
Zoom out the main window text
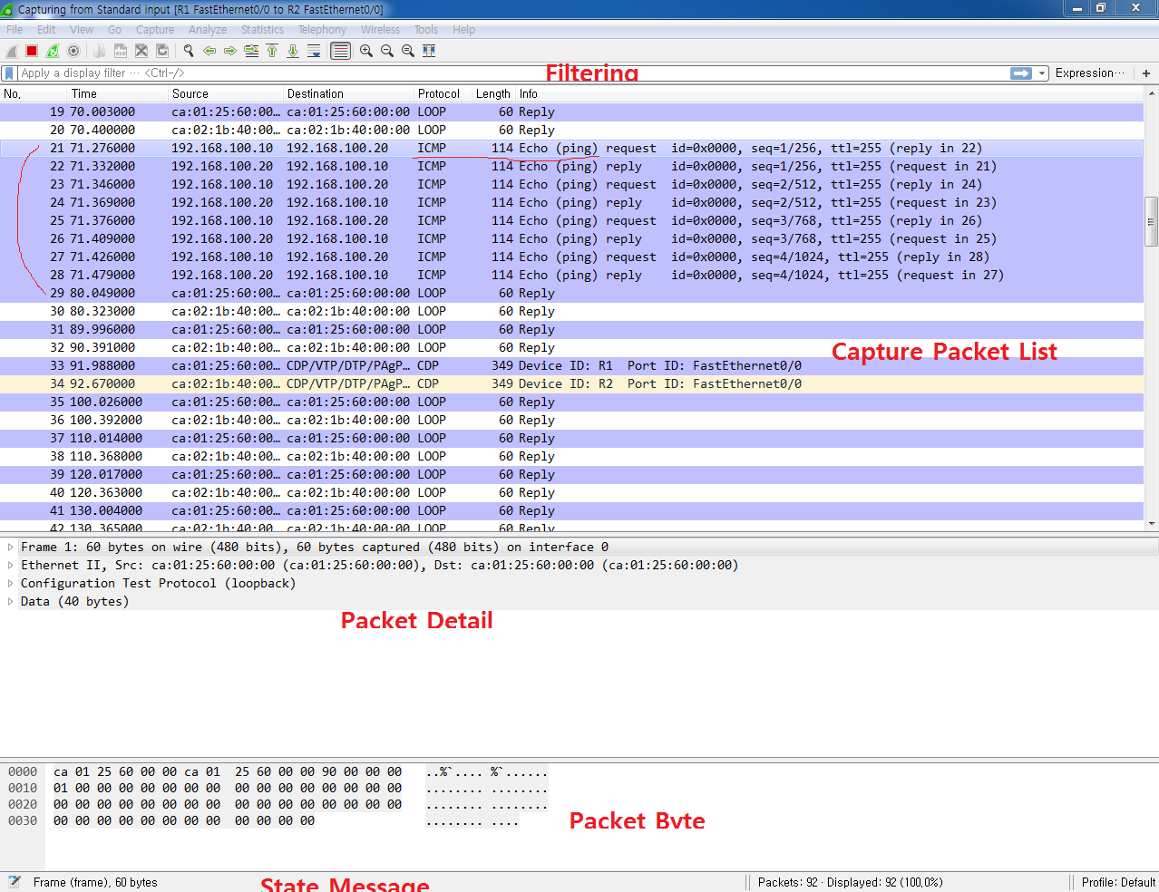[387, 51]
